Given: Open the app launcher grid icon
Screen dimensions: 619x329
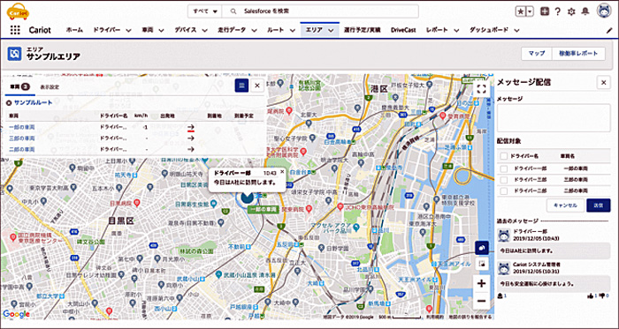Looking at the screenshot, I should point(15,30).
